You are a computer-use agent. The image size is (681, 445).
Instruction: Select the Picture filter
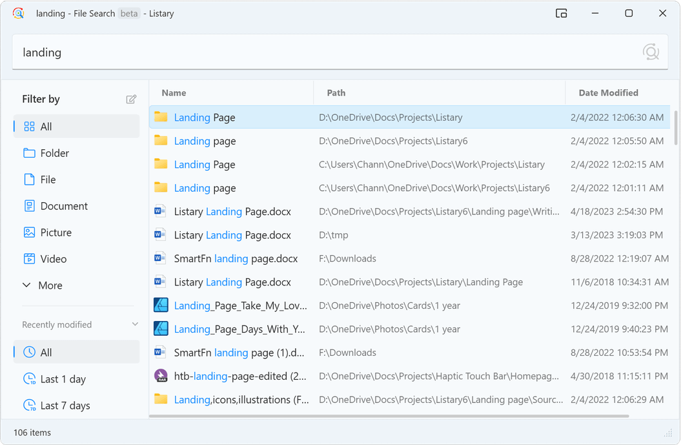76,233
